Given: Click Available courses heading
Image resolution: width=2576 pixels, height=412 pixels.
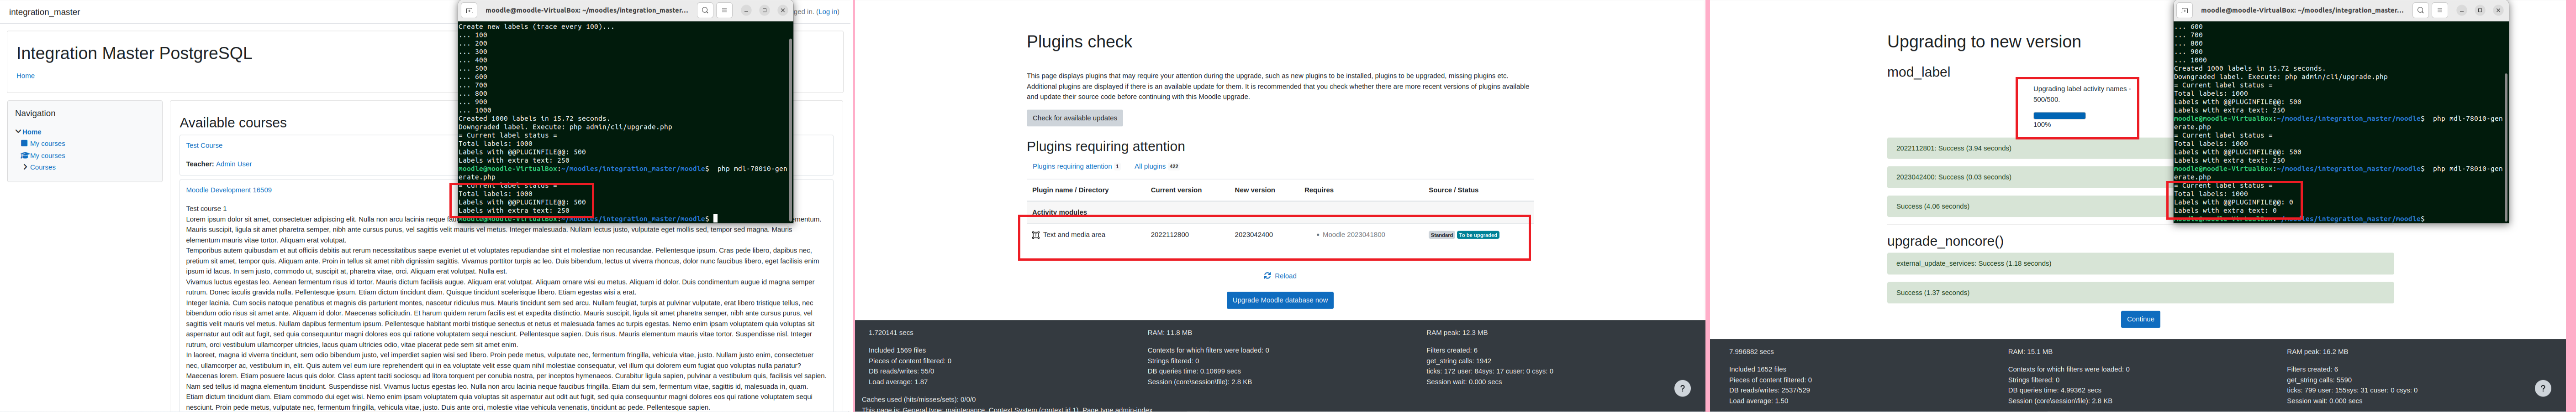Looking at the screenshot, I should tap(233, 123).
